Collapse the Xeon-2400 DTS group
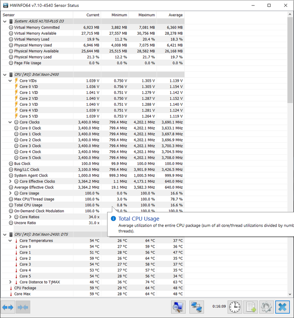 click(5, 235)
